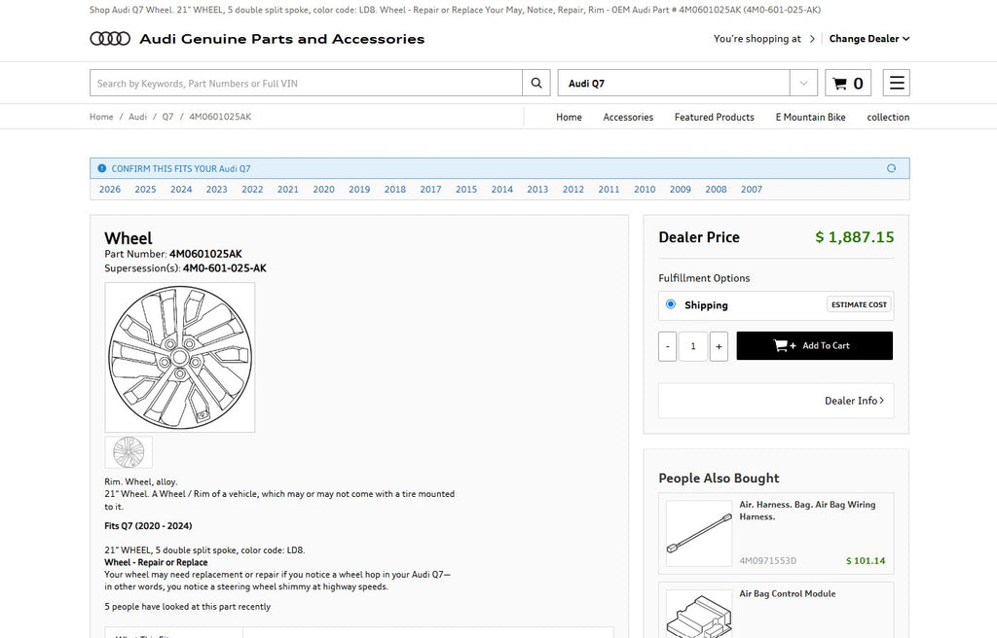
Task: Expand the Audi Q7 vehicle dropdown
Action: click(802, 84)
